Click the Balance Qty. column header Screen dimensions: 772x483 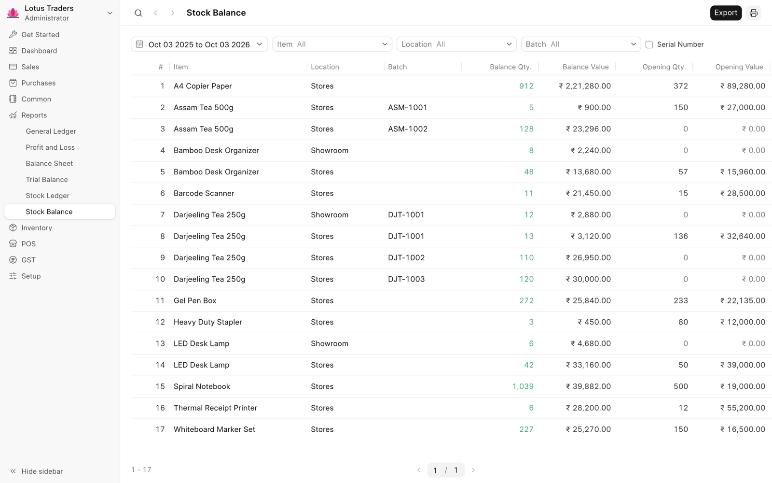point(510,67)
